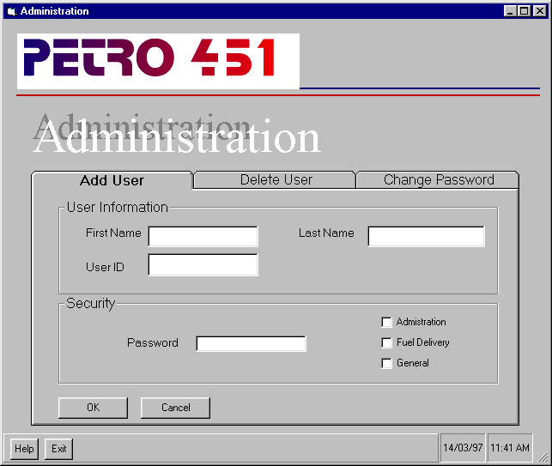Image resolution: width=552 pixels, height=466 pixels.
Task: Click the Cancel button
Action: (175, 408)
